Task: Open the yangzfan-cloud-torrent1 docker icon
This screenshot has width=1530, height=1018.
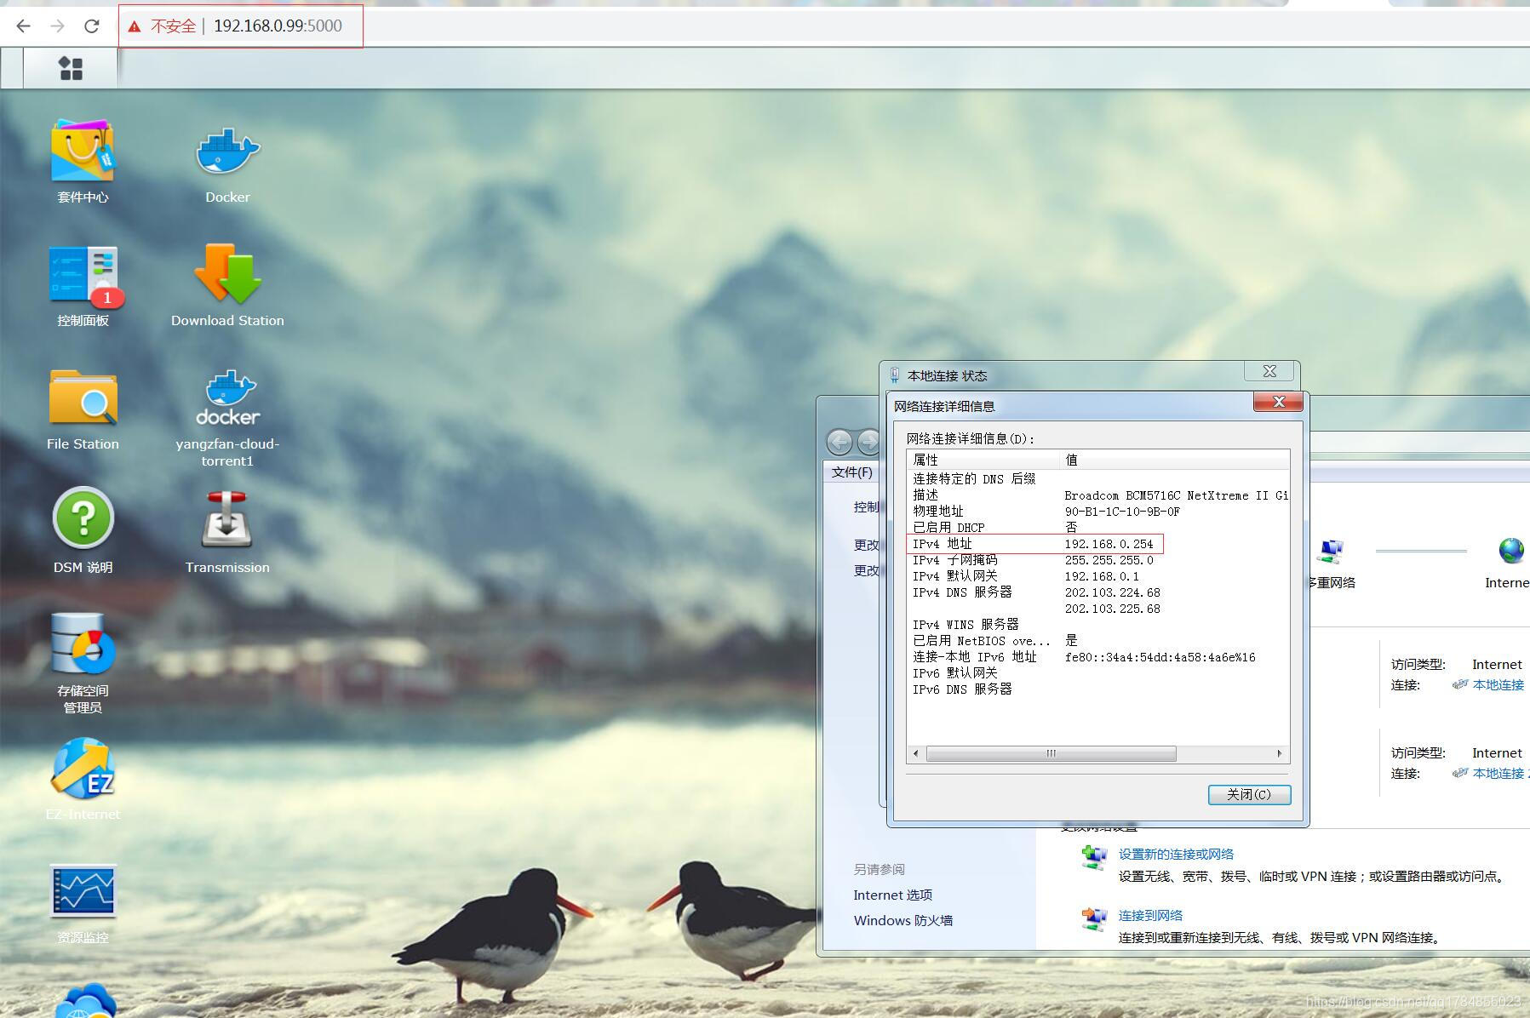Action: pyautogui.click(x=227, y=397)
